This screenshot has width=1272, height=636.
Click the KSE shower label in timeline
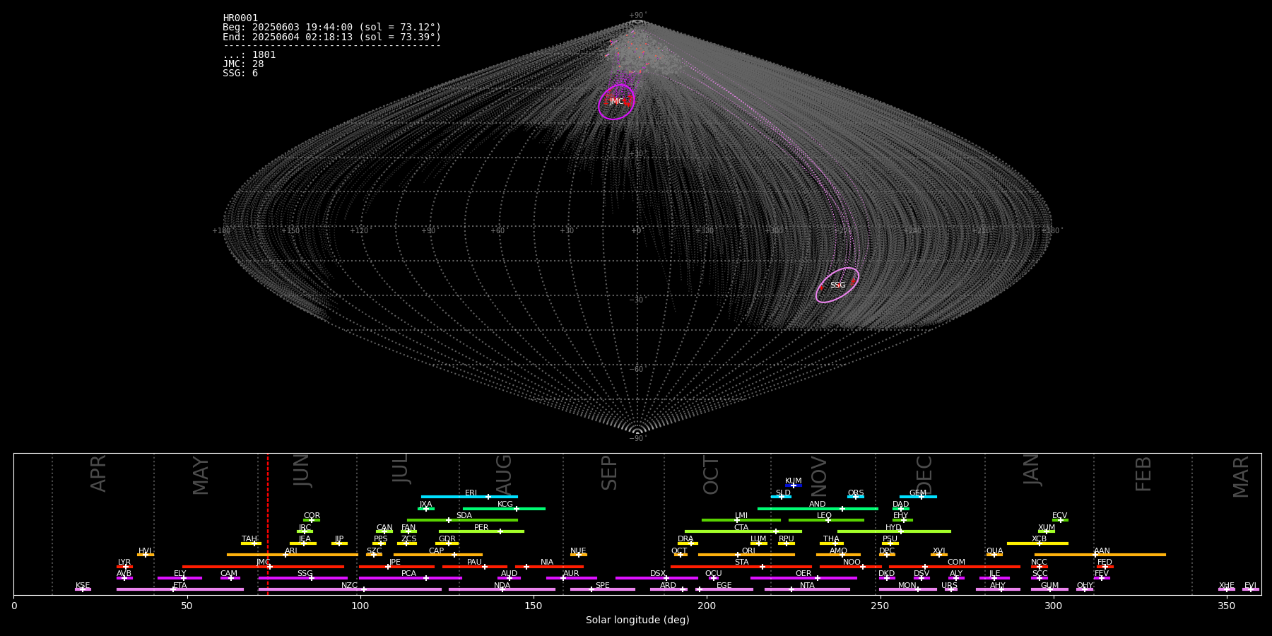pos(83,586)
